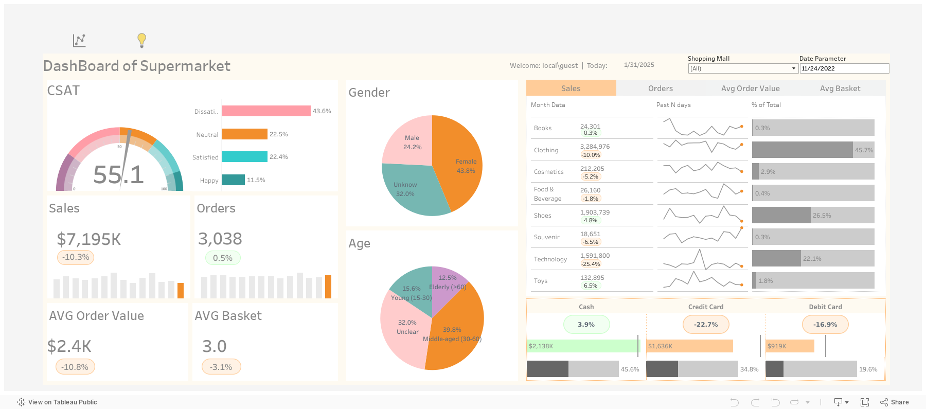Expand the refresh options arrow in footer

tap(808, 402)
